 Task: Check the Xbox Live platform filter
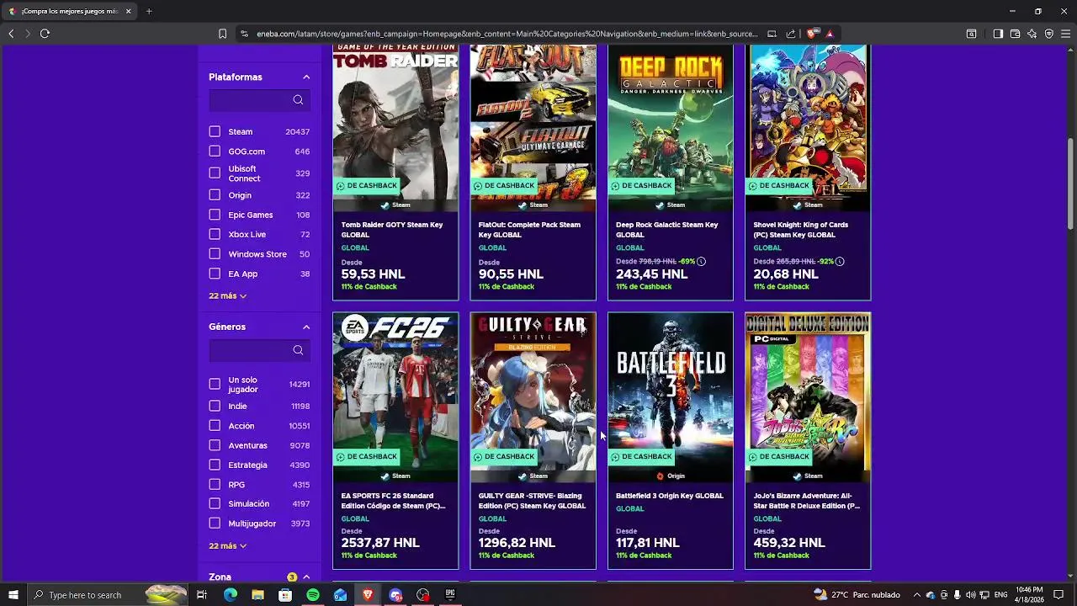tap(215, 234)
